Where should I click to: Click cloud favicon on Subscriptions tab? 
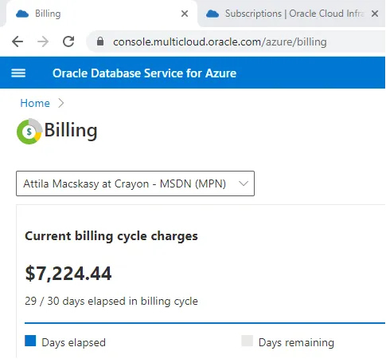pos(212,14)
